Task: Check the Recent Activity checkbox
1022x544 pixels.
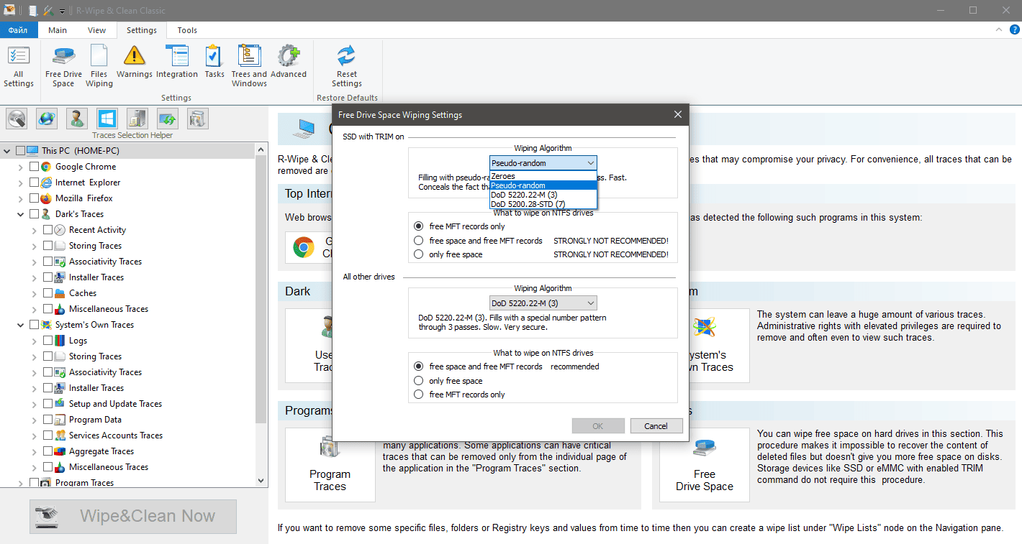Action: (48, 230)
